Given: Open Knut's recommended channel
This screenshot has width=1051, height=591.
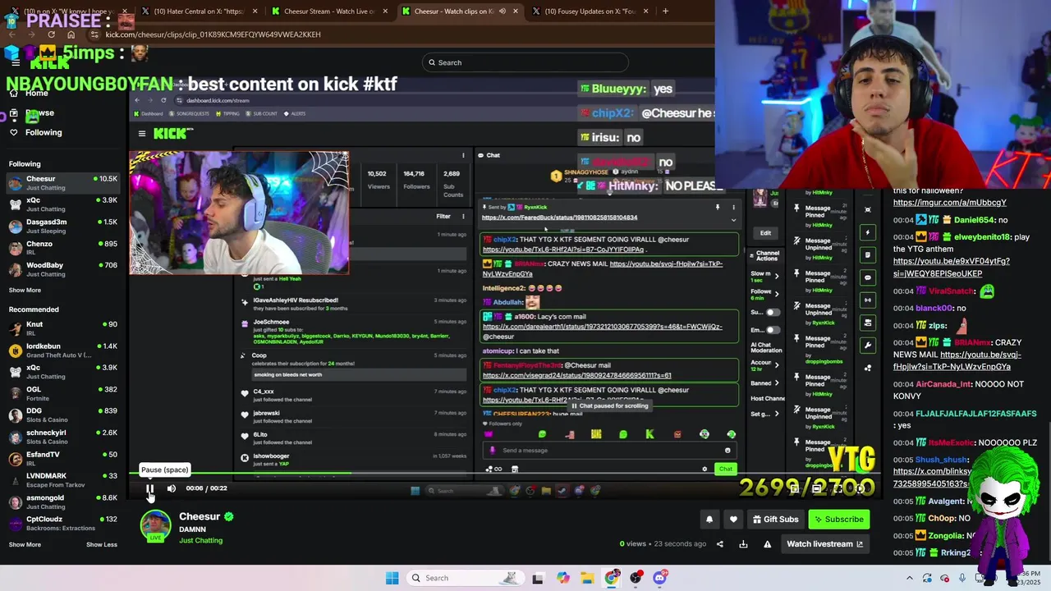Looking at the screenshot, I should (x=63, y=328).
